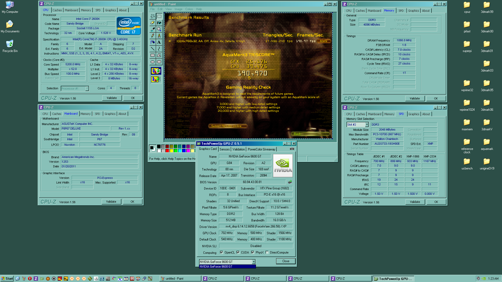Choose the opaque selection option in Paint
502x282 pixels.
[156, 71]
